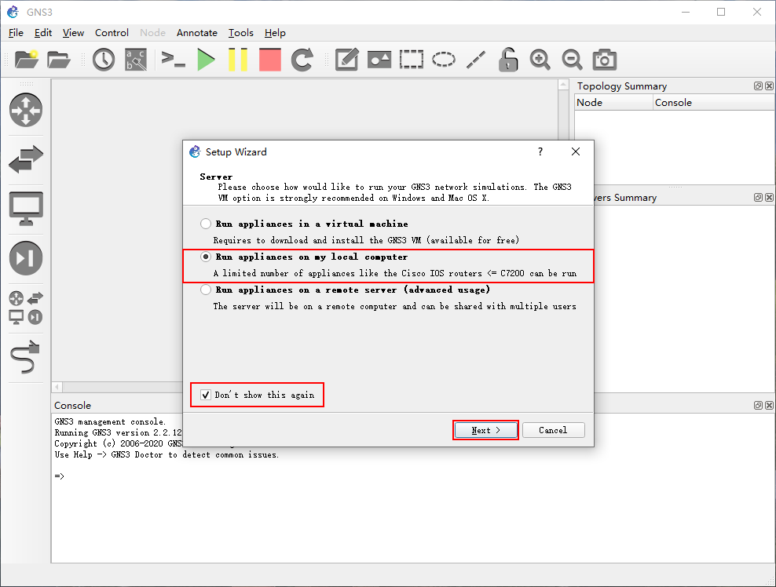This screenshot has height=587, width=776.
Task: Click the Console column header in Topology Summary
Action: pyautogui.click(x=713, y=102)
